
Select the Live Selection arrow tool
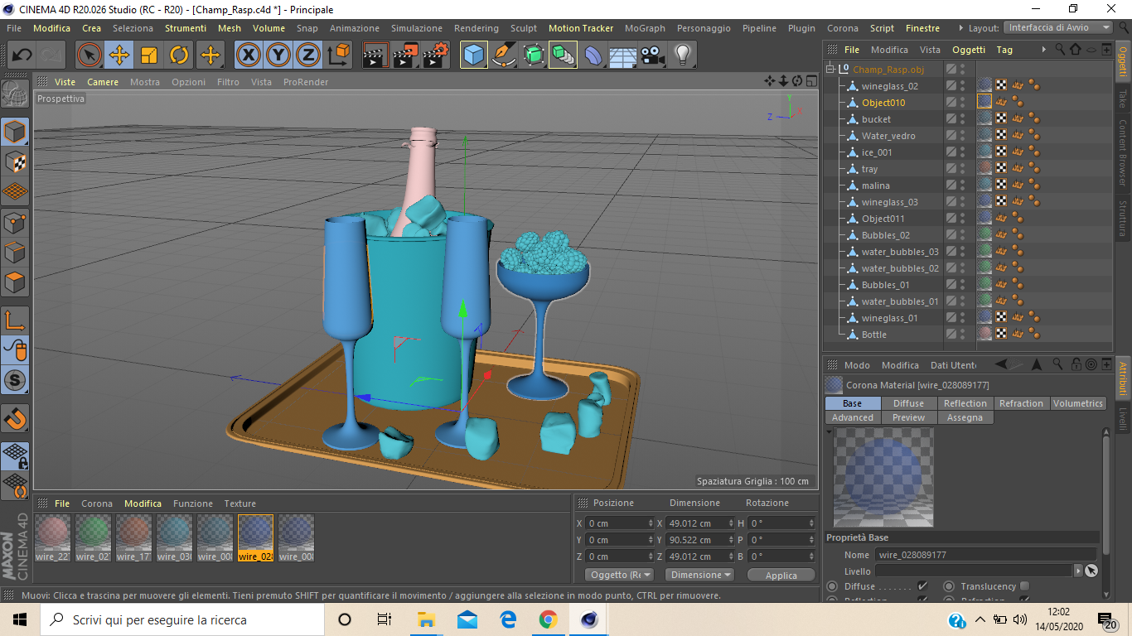(x=89, y=55)
